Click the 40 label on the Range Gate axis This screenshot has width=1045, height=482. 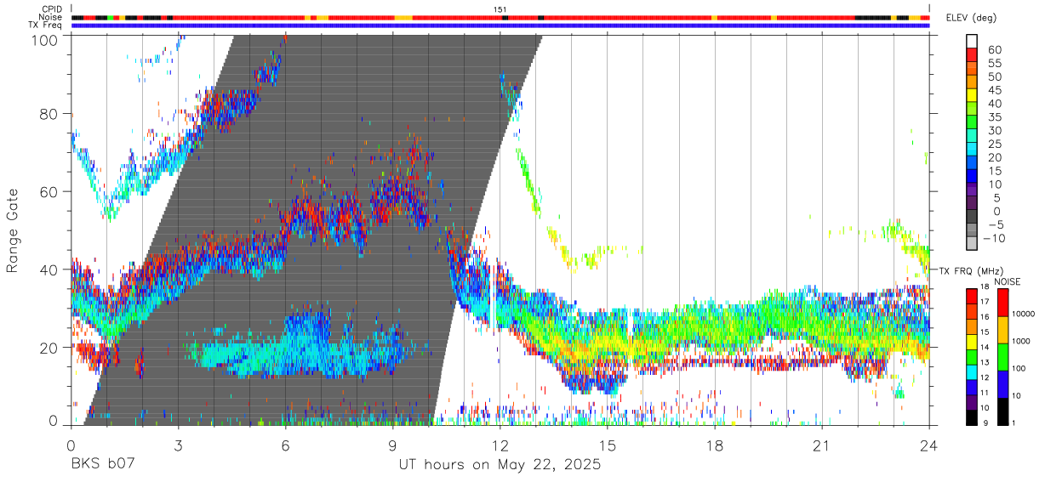(x=51, y=269)
